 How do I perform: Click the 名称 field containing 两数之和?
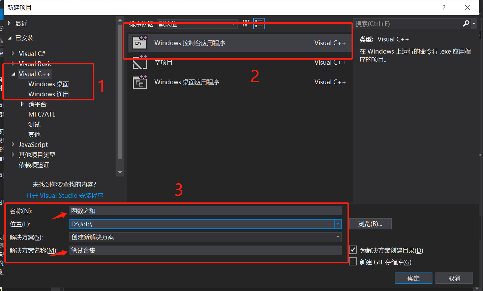coord(202,211)
